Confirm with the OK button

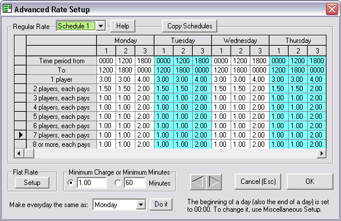[x=310, y=182]
